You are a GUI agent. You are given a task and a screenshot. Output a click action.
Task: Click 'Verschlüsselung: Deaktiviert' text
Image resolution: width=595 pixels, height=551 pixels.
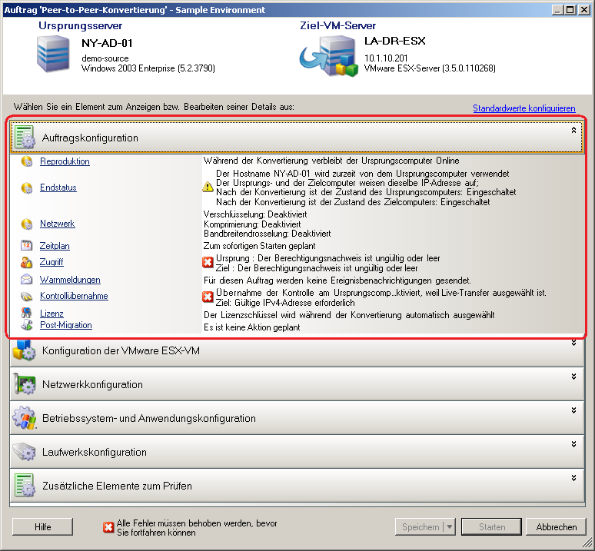(x=255, y=214)
